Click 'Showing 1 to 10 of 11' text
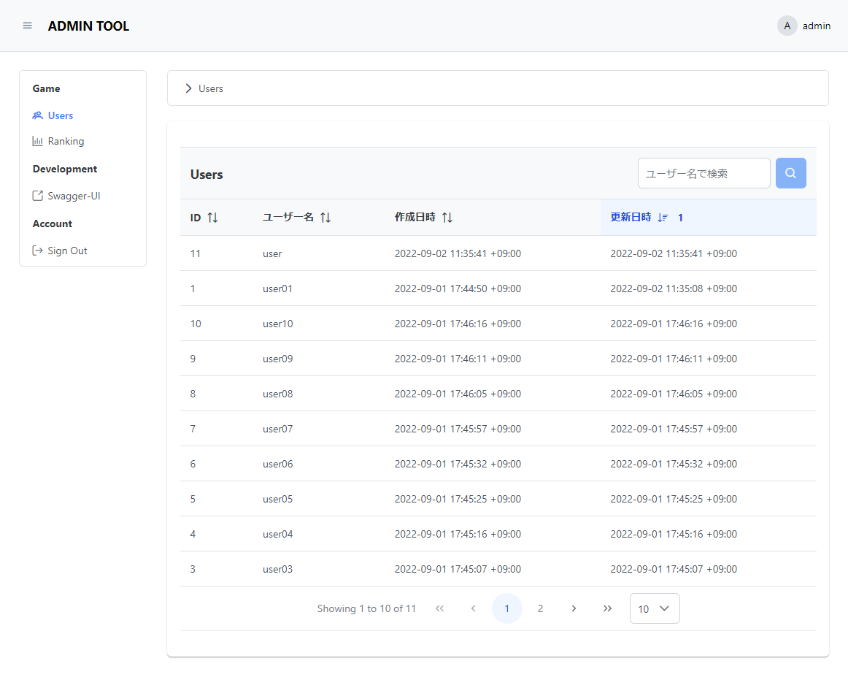The height and width of the screenshot is (680, 848). tap(366, 608)
